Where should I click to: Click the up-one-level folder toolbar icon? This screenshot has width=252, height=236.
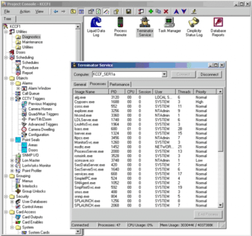click(x=73, y=11)
